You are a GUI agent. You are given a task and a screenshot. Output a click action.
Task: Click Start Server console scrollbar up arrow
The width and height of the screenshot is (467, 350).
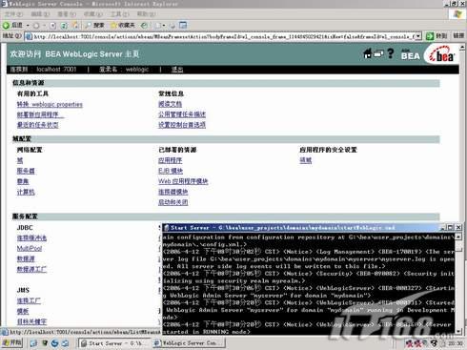pos(458,237)
